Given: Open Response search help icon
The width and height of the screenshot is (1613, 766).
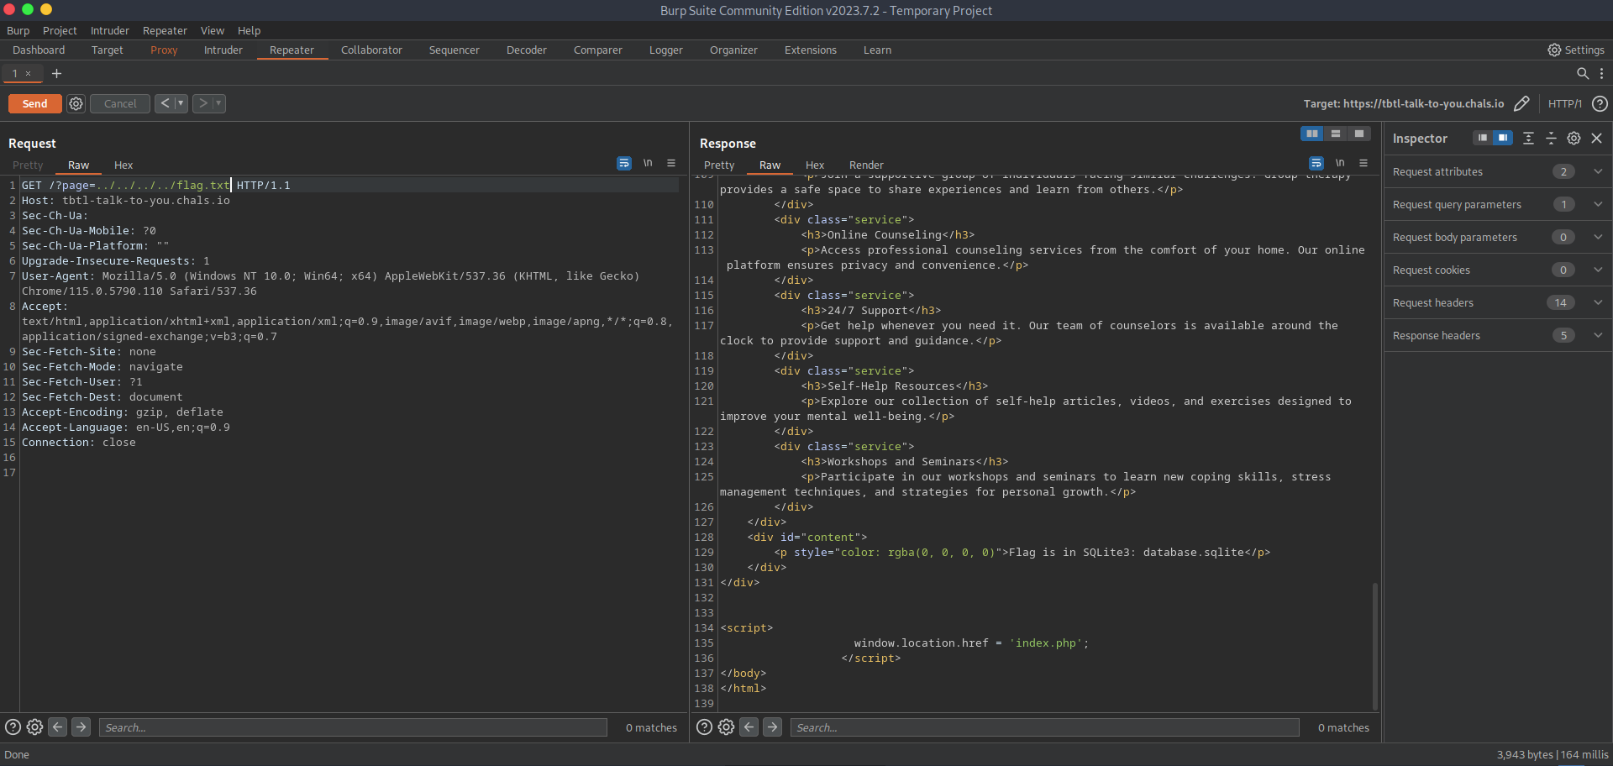Looking at the screenshot, I should tap(704, 727).
